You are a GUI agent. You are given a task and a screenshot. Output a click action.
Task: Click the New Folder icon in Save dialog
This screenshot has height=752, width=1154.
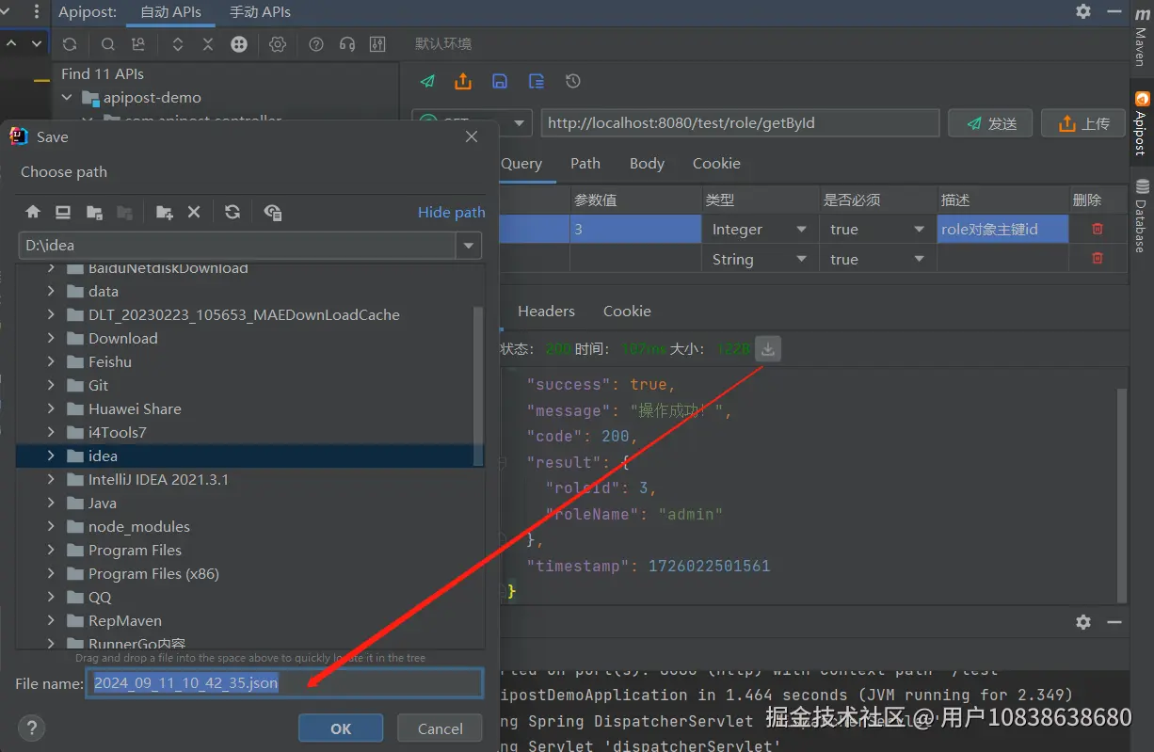[165, 213]
